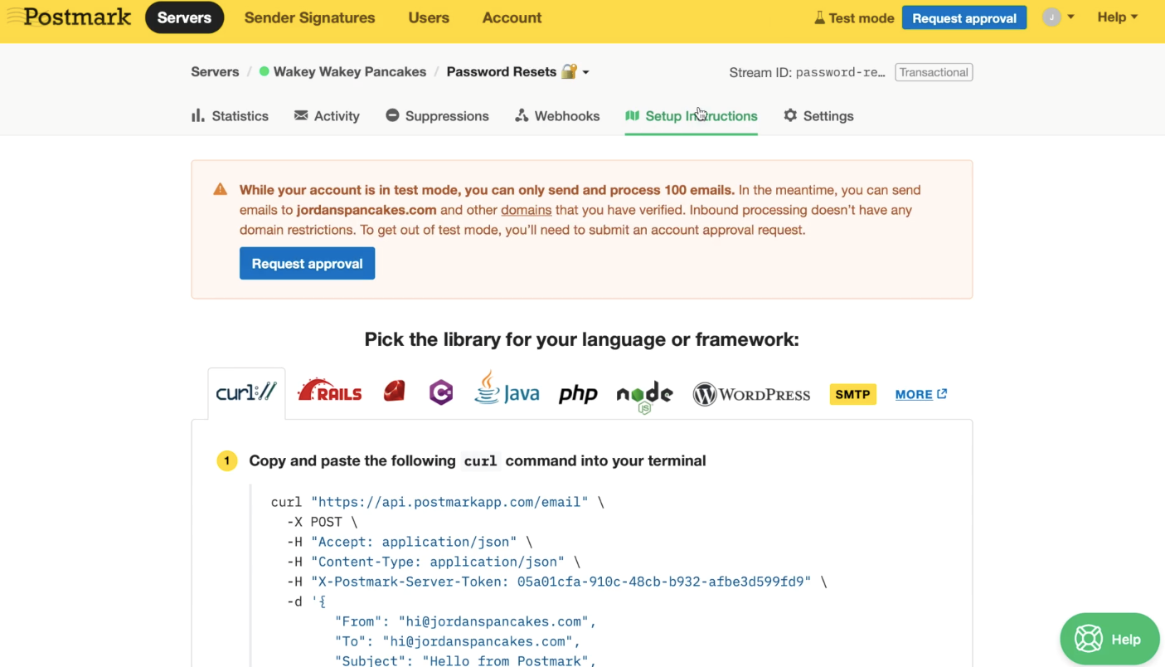Click the Content-Type header line
The height and width of the screenshot is (667, 1165).
click(434, 562)
